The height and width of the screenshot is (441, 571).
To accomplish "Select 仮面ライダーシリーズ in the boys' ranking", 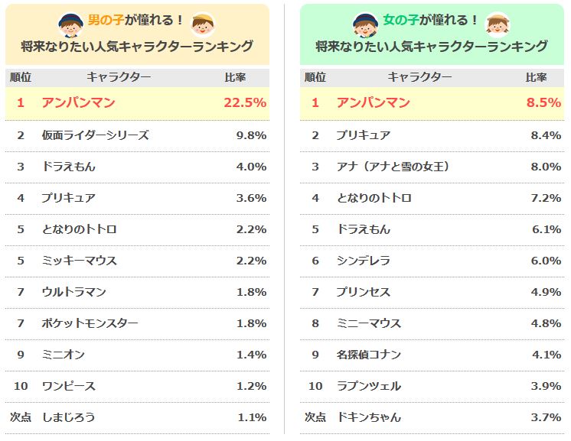I will [96, 135].
